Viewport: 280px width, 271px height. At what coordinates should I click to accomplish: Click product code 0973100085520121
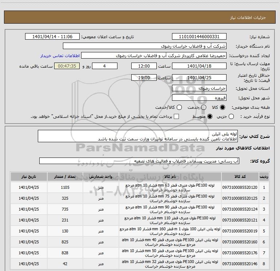[x=240, y=220]
